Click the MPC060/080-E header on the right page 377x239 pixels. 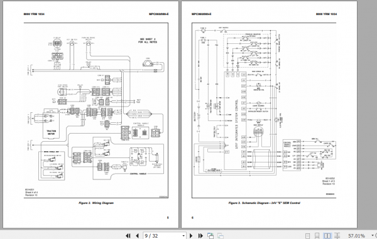(x=202, y=14)
